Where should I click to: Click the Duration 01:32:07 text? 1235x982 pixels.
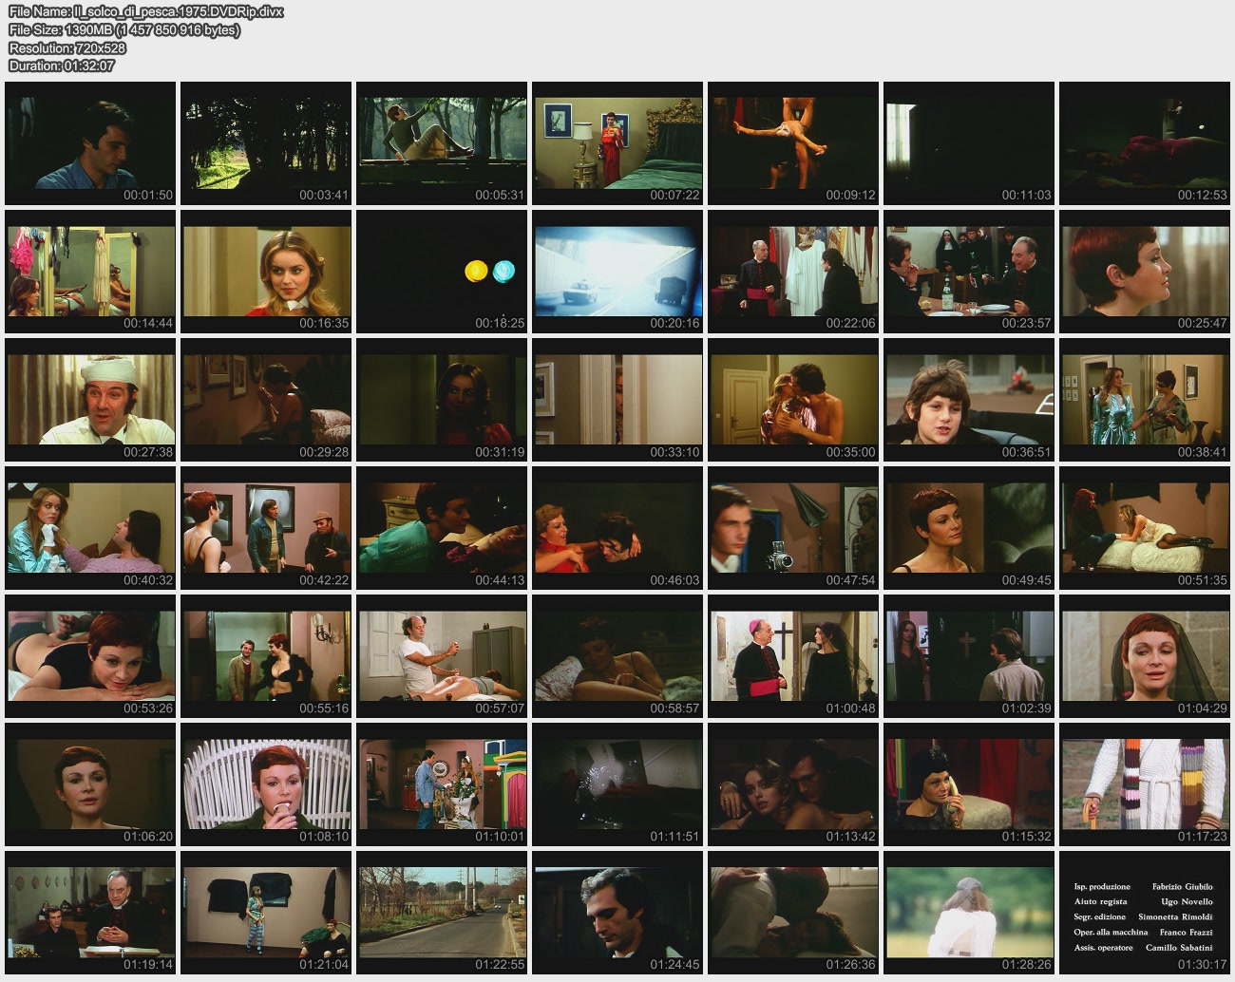click(62, 66)
